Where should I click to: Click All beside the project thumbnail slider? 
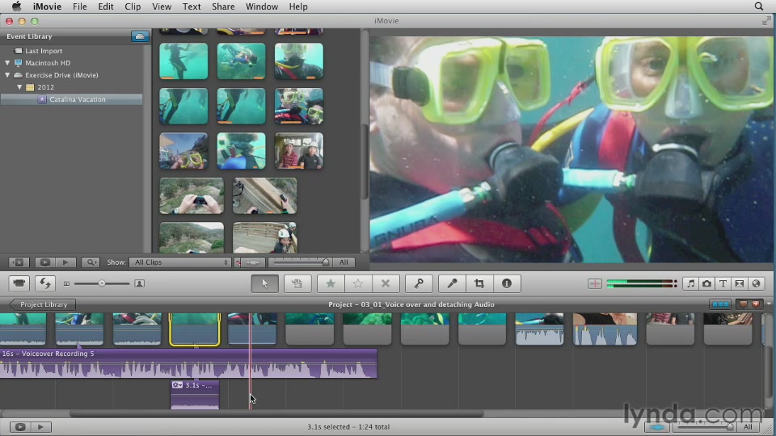(x=748, y=427)
